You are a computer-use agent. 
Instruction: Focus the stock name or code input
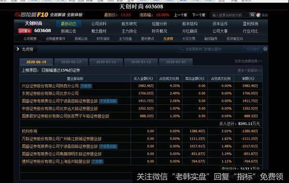point(230,15)
